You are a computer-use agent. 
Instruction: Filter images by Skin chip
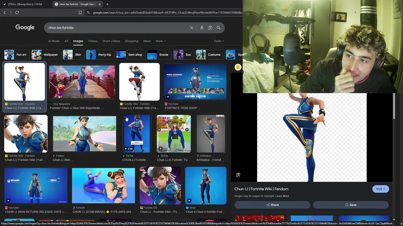click(x=73, y=55)
